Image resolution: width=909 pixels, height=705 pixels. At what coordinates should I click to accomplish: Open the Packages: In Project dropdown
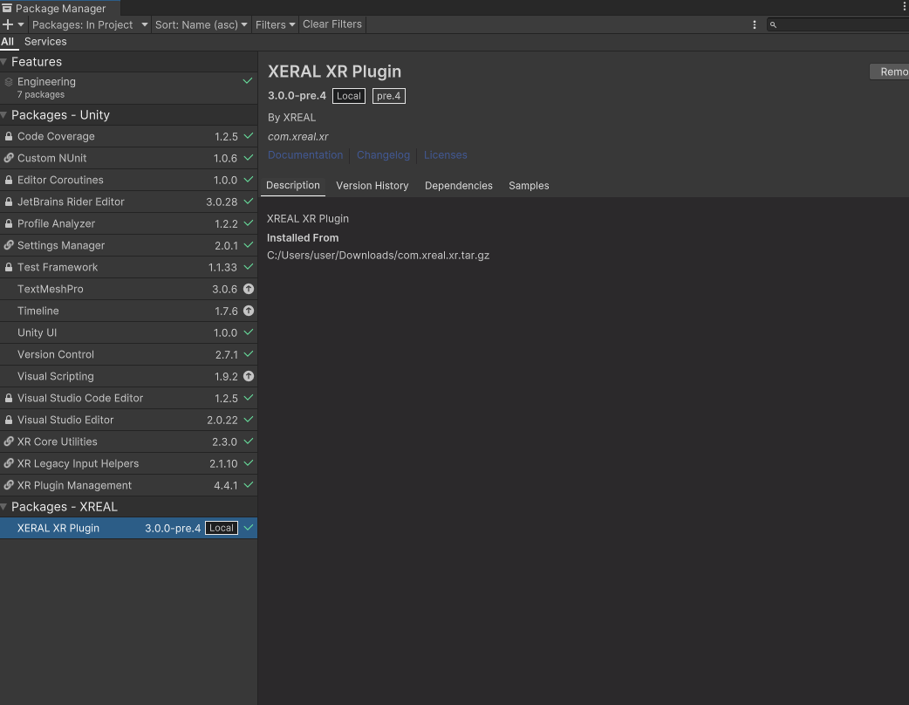pos(90,24)
